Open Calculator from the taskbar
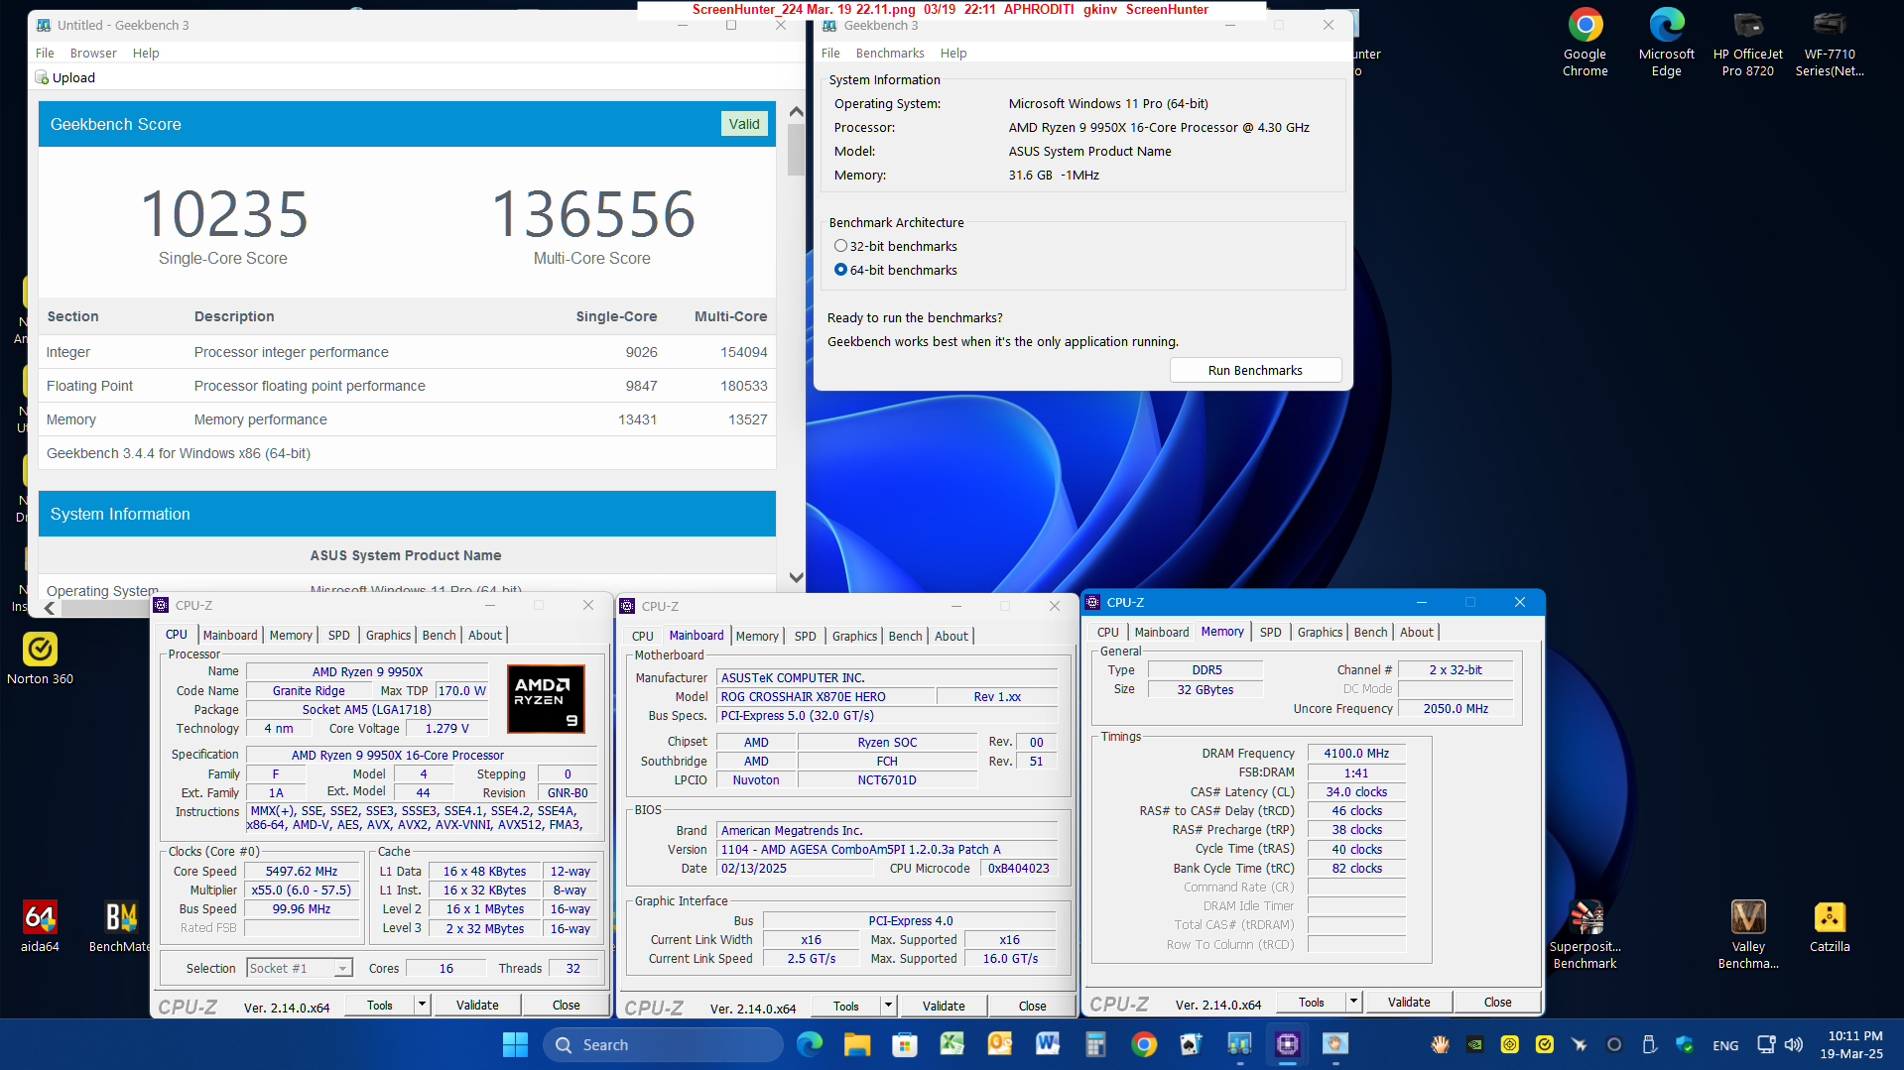 click(1095, 1044)
